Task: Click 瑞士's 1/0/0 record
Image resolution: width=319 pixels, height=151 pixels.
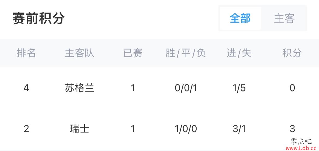Action: pos(186,129)
